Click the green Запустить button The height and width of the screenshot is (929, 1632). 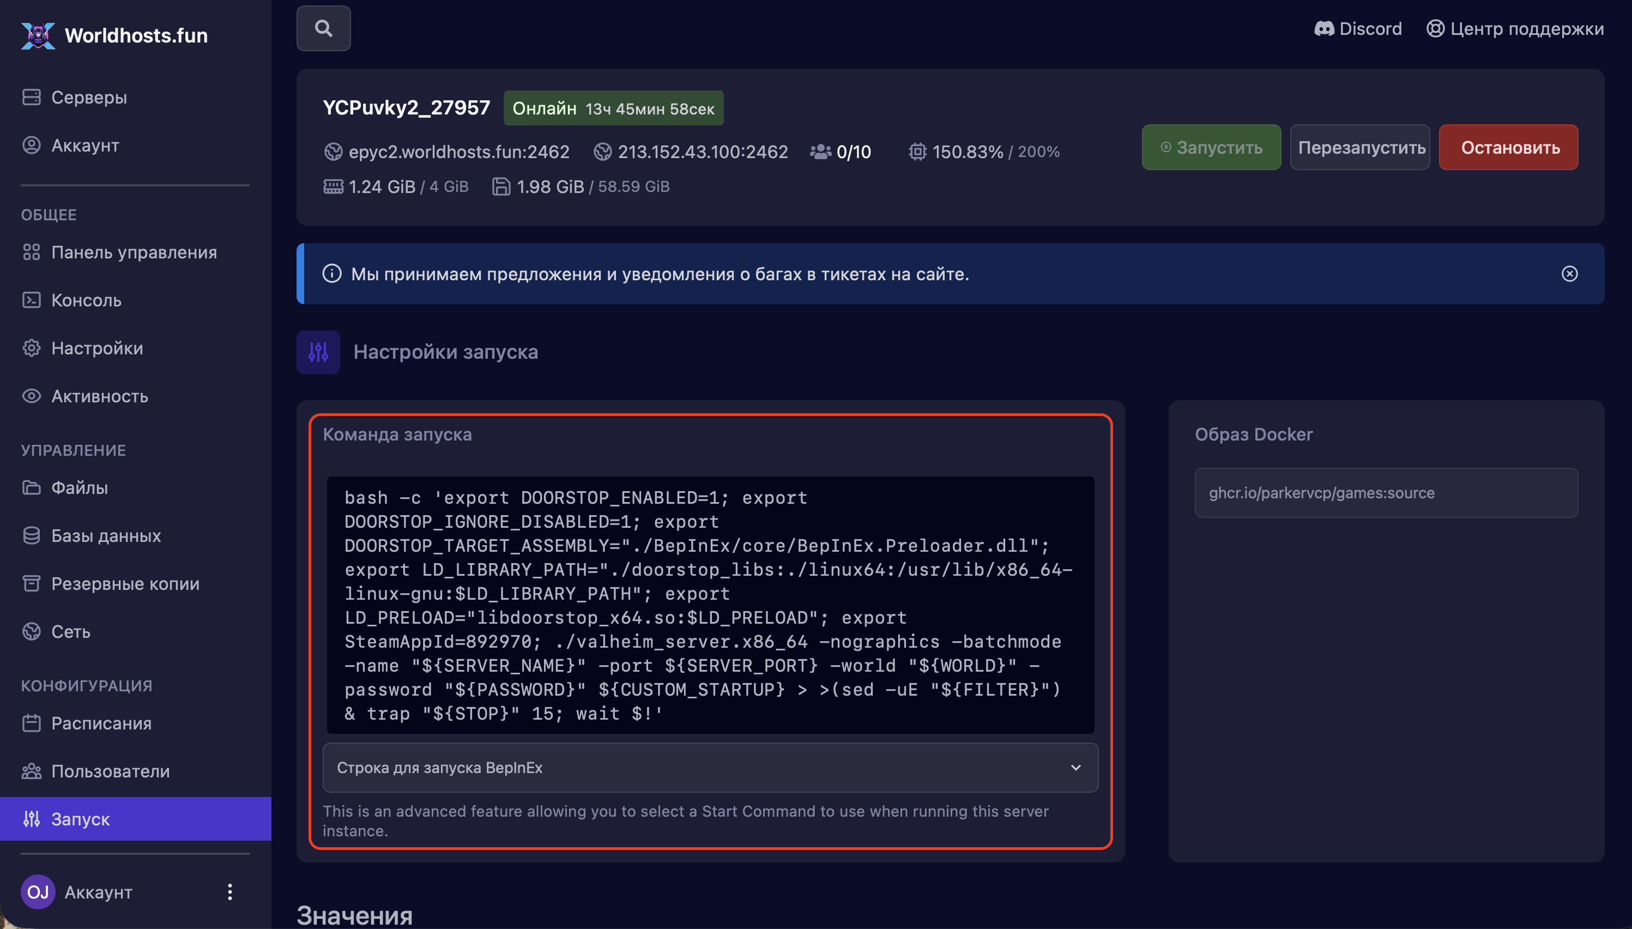click(1211, 147)
